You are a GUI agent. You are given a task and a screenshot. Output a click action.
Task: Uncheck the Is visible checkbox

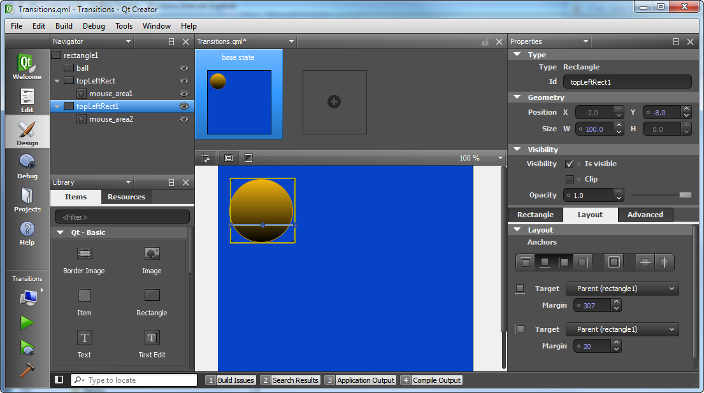[x=570, y=164]
